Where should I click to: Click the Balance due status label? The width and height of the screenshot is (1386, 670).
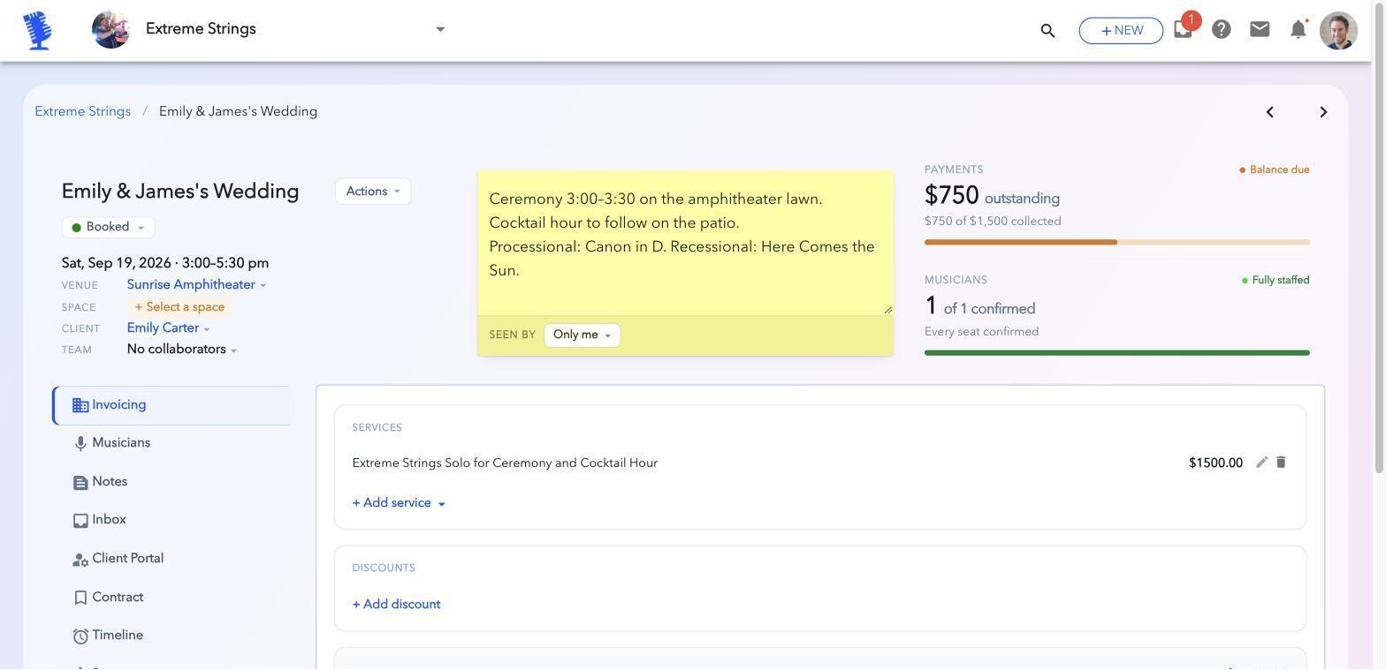[x=1275, y=169]
